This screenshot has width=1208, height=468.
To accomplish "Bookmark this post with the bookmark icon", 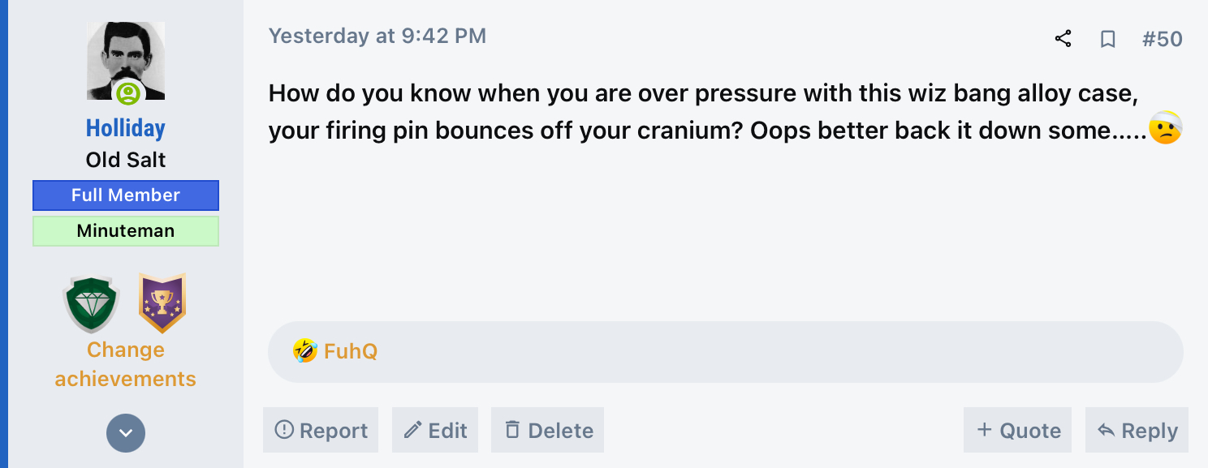I will click(1108, 39).
